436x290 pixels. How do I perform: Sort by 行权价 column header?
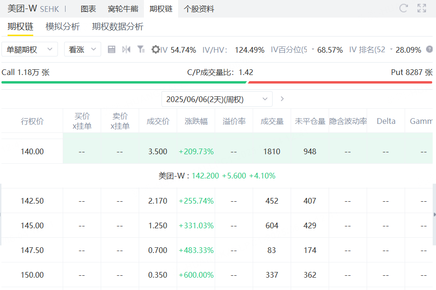(x=32, y=121)
